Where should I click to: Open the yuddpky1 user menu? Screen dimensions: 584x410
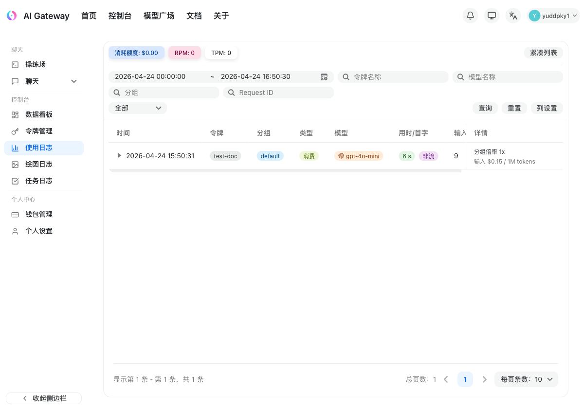(553, 16)
